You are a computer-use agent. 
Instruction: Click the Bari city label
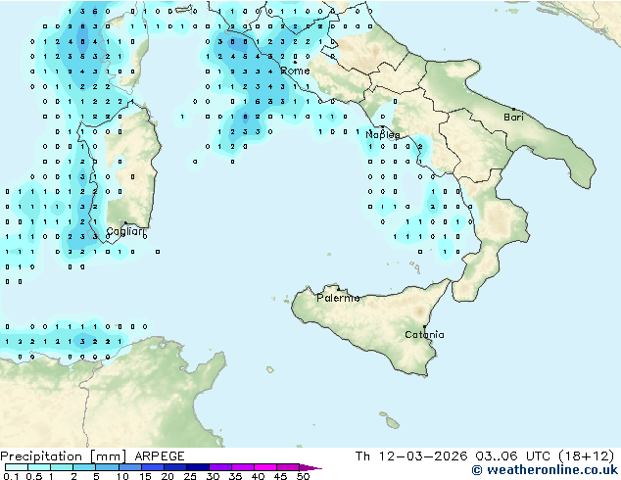click(x=513, y=118)
